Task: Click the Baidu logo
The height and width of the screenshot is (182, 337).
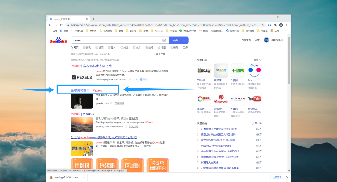Action: [x=58, y=40]
